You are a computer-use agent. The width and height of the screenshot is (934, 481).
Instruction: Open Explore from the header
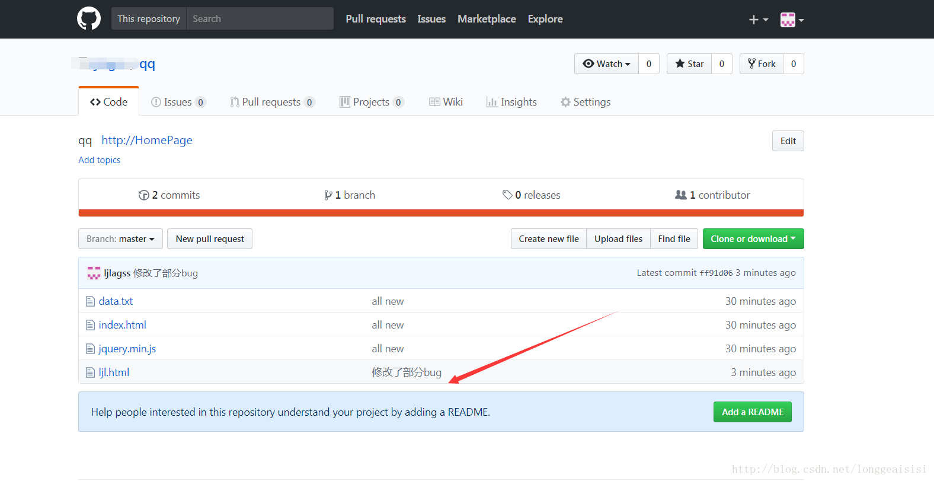click(545, 19)
